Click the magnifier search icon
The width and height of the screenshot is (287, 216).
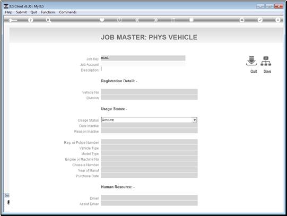[48, 20]
